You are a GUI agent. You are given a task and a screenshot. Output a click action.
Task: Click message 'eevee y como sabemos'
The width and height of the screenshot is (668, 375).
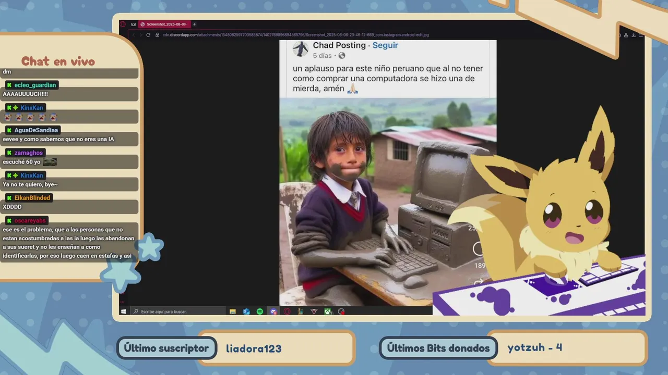coord(58,139)
